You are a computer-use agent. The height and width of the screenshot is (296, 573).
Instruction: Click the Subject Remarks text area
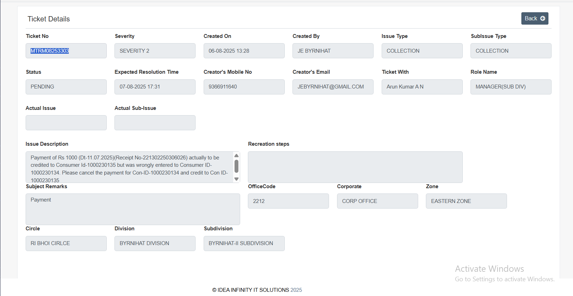(133, 209)
